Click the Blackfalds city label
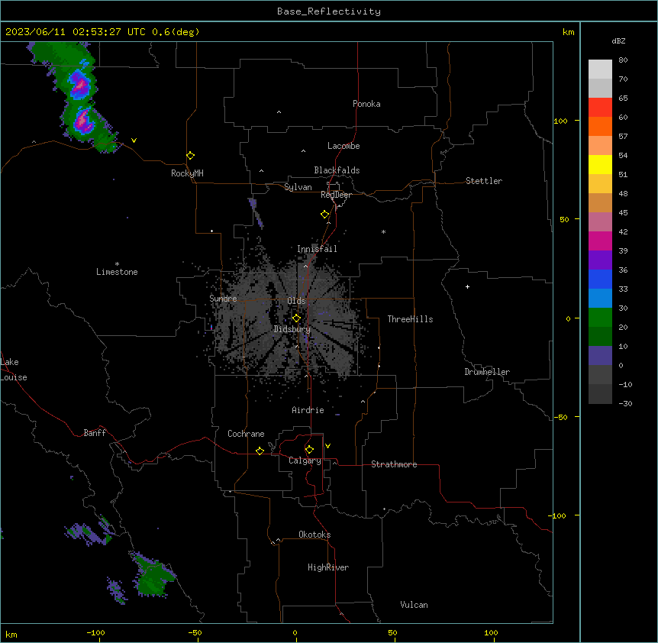 click(x=337, y=170)
